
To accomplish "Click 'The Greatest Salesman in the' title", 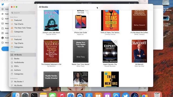I will tap(51, 64).
